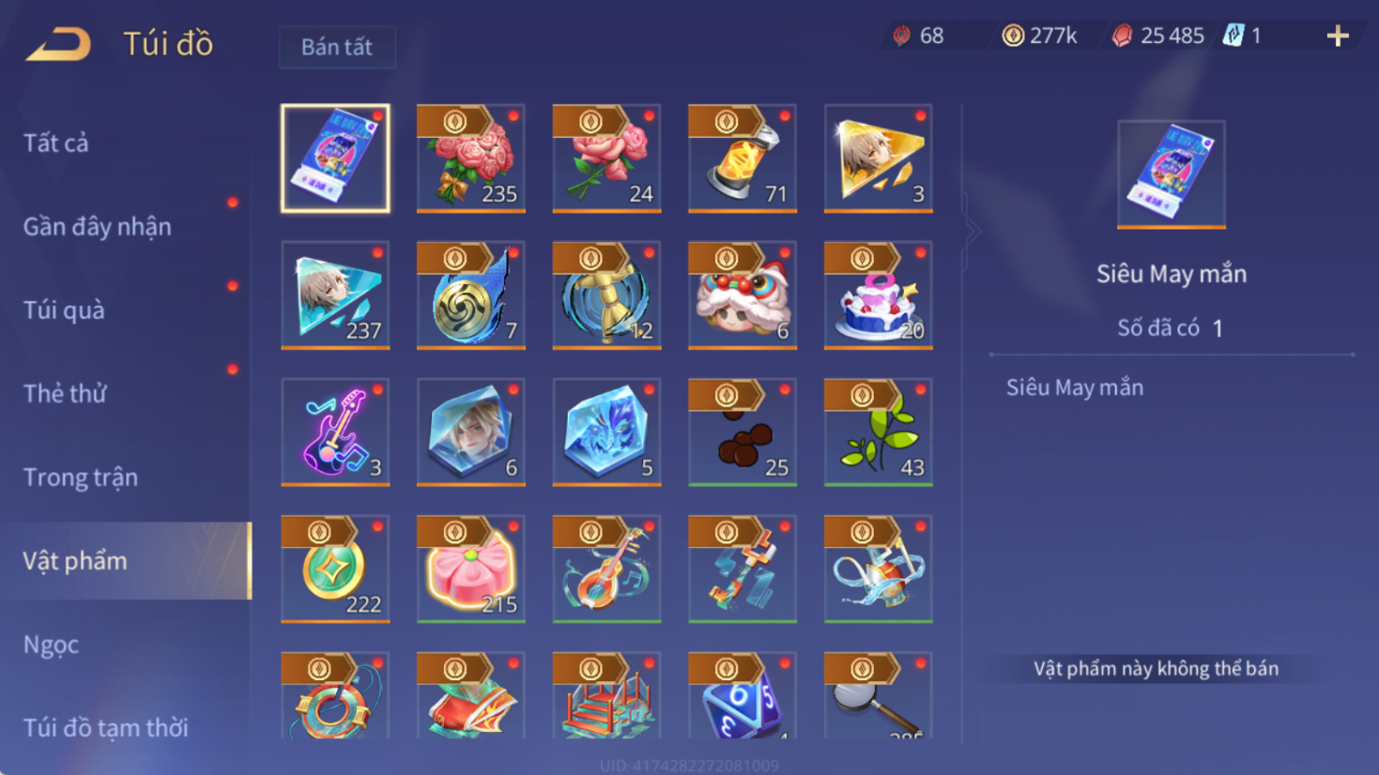
Task: Select the blue dice item
Action: pos(742,695)
